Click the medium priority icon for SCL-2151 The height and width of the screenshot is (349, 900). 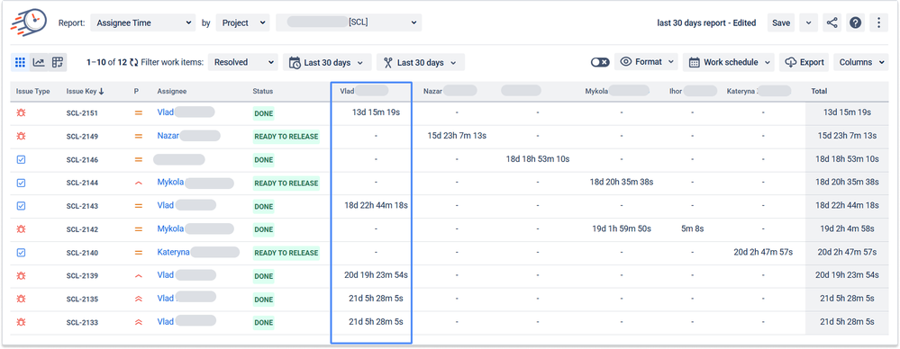pos(138,113)
